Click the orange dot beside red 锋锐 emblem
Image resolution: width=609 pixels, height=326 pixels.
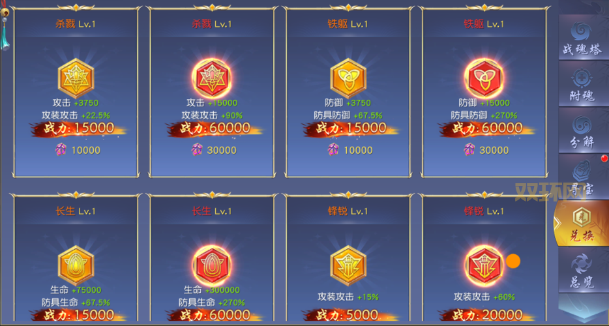coord(512,261)
